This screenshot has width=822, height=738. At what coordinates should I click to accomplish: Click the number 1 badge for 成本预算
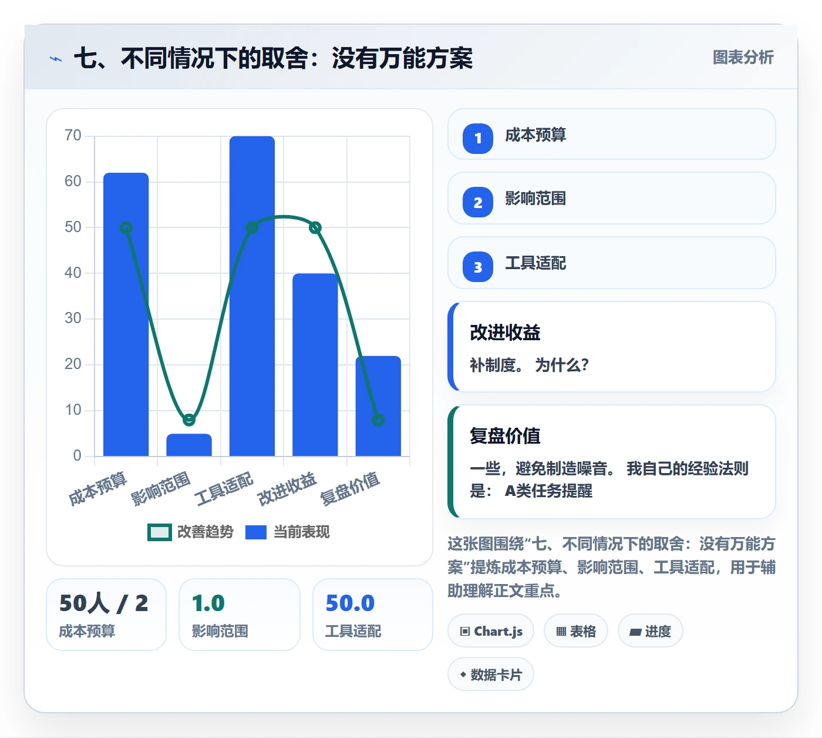pyautogui.click(x=478, y=139)
